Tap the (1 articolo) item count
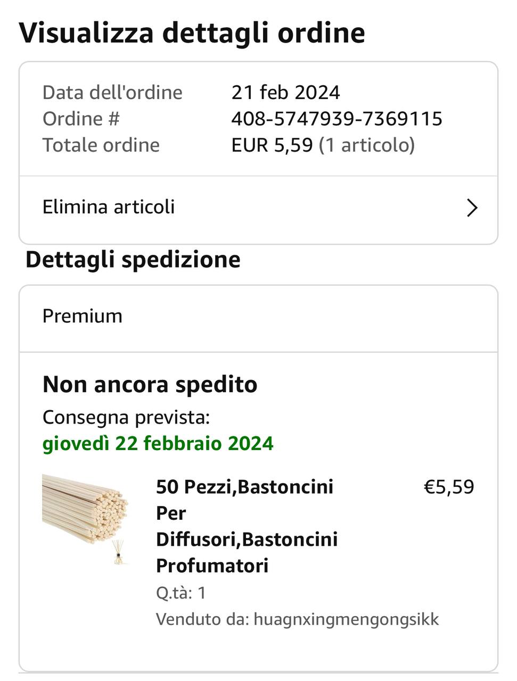The image size is (517, 681). (x=366, y=145)
